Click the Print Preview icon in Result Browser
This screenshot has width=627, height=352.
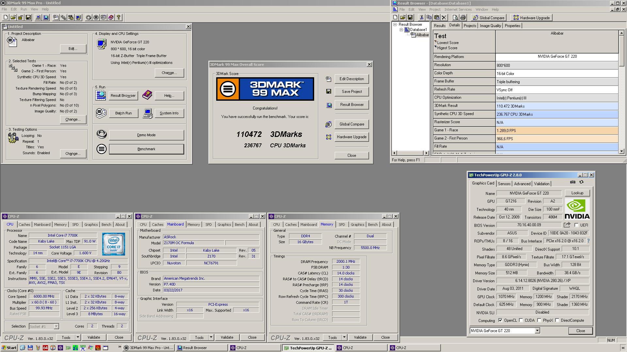[x=455, y=18]
